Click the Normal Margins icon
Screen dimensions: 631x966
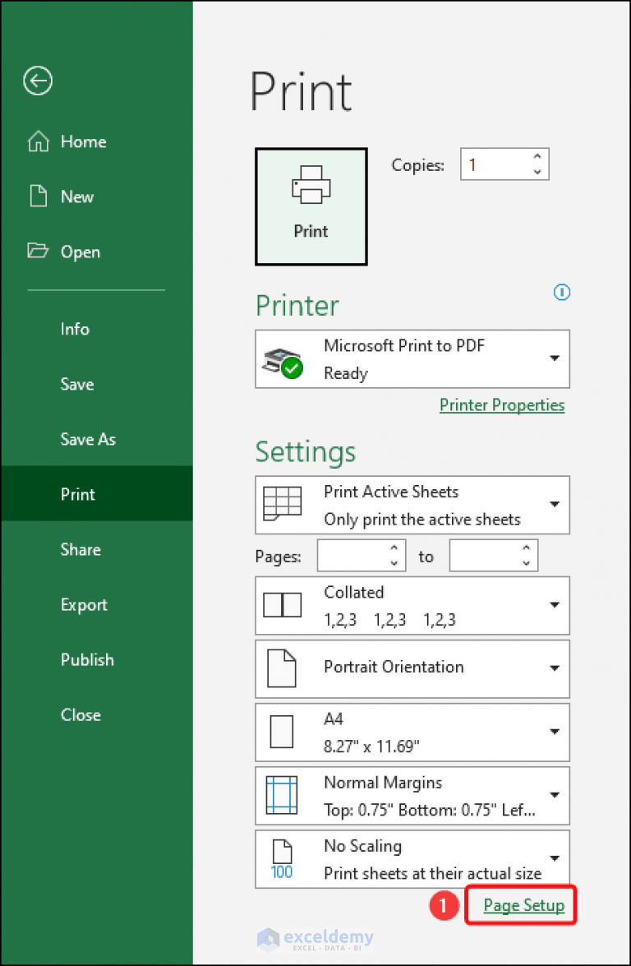click(x=281, y=795)
